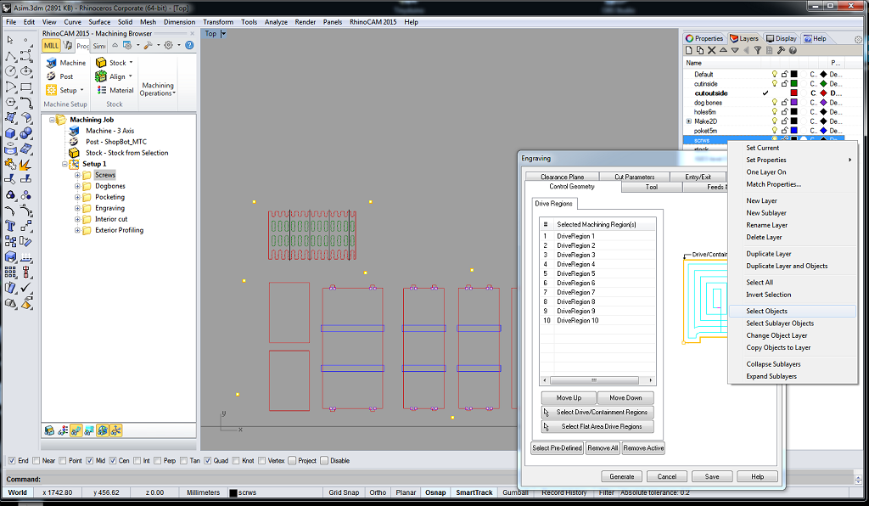
Task: Move layer down with triangle icon
Action: (x=735, y=50)
